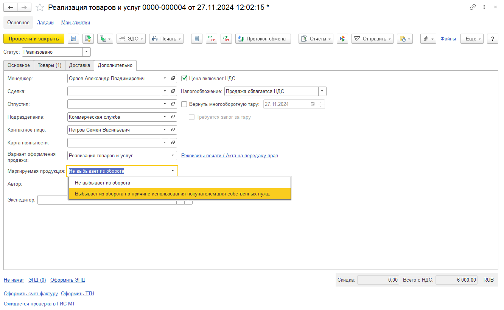Image resolution: width=504 pixels, height=310 pixels.
Task: Add document to favorites with star
Action: (40, 7)
